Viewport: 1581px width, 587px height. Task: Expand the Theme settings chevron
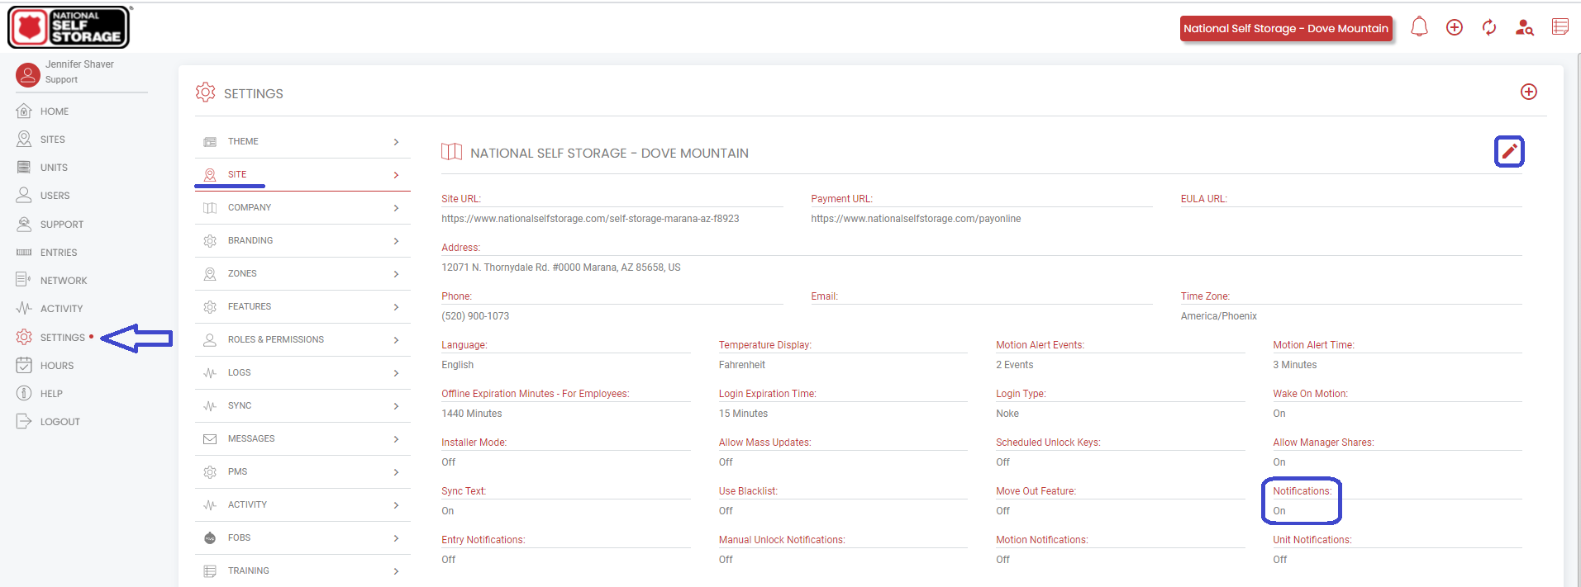[397, 142]
